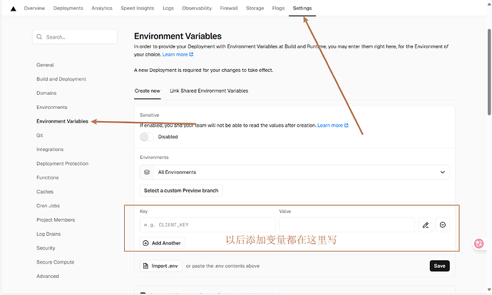Open Advanced in sidebar
Viewport: 492px width, 295px height.
(48, 276)
